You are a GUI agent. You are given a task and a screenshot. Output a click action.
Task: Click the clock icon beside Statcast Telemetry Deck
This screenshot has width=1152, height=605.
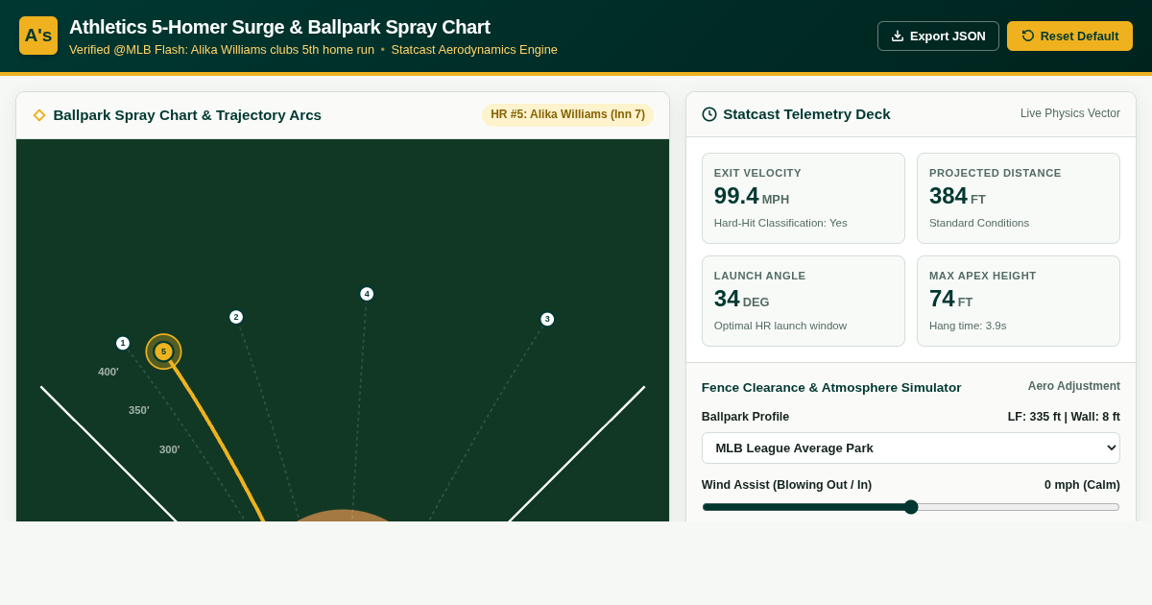(709, 114)
